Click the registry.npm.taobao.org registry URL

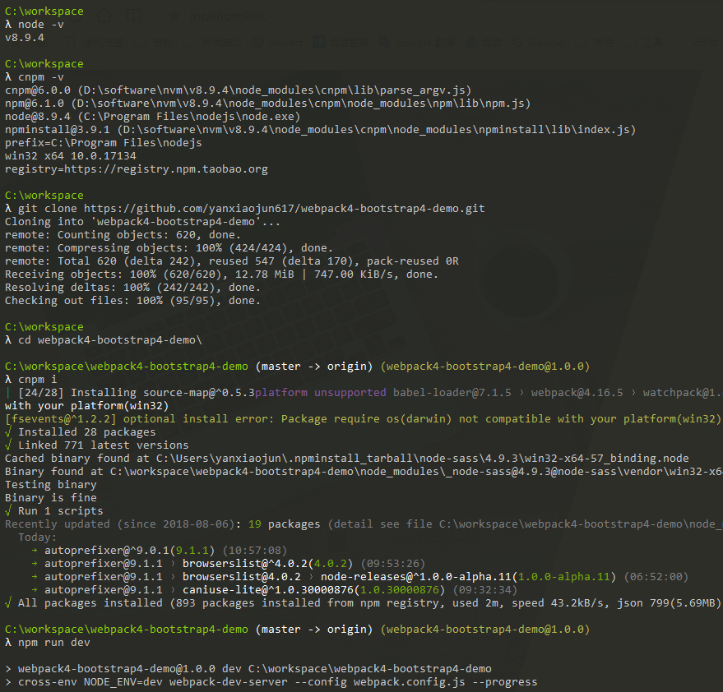165,169
